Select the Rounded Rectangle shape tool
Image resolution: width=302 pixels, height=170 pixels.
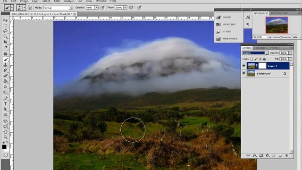tap(5, 115)
